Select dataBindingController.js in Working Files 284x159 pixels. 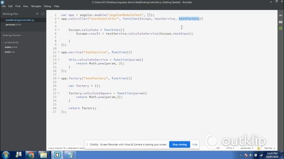click(x=20, y=20)
